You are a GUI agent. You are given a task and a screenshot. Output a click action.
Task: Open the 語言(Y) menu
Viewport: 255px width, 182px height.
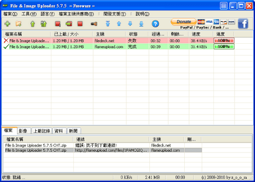pyautogui.click(x=48, y=14)
